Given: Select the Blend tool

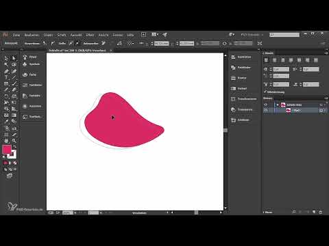Looking at the screenshot, I should click(14, 122).
